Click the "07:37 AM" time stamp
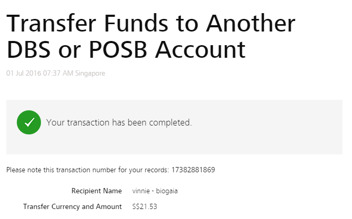This screenshot has width=352, height=219. click(58, 73)
